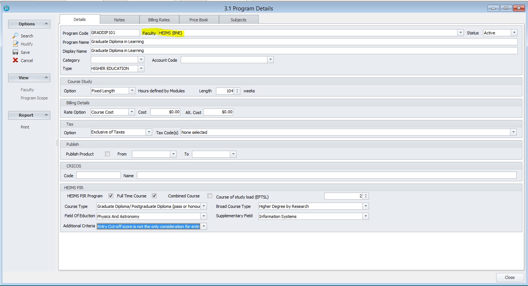528x286 pixels.
Task: Click the Modify pencil icon
Action: pyautogui.click(x=15, y=44)
